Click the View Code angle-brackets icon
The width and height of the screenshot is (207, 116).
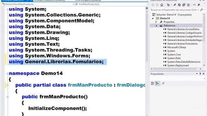pos(194,5)
